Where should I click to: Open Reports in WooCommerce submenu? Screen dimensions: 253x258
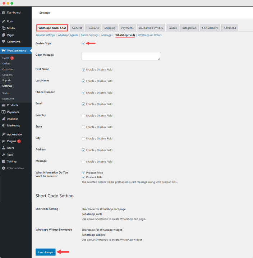pyautogui.click(x=7, y=80)
